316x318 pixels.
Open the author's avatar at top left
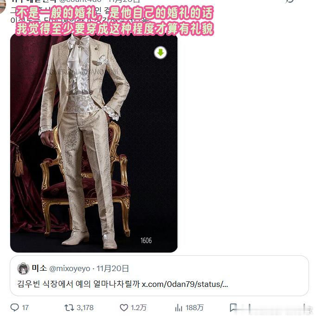tap(2, 6)
